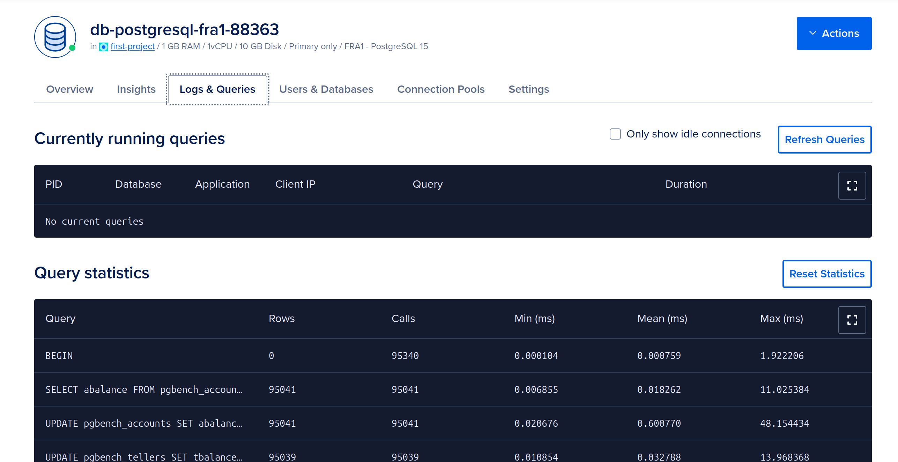Click the chevron inside the Actions button
This screenshot has width=898, height=462.
click(813, 33)
